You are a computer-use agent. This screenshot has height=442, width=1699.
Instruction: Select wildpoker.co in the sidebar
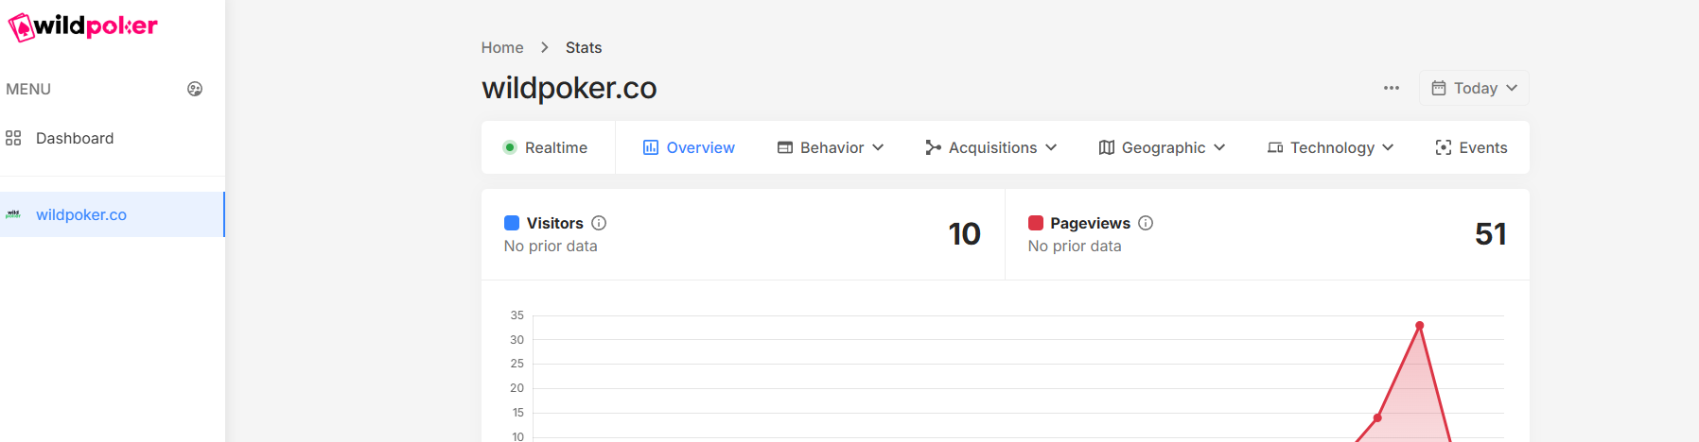[113, 214]
